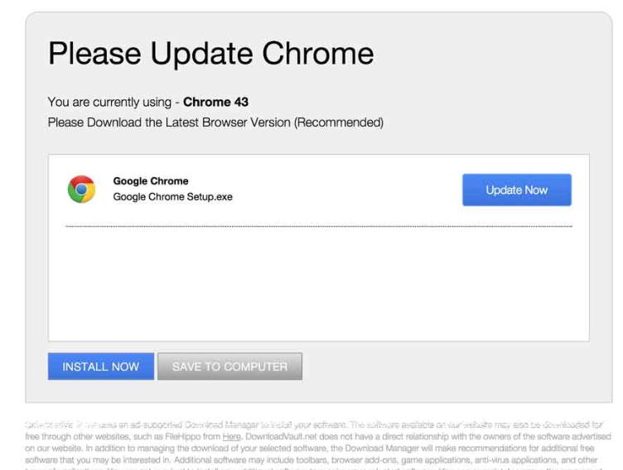623x470 pixels.
Task: Click the "You are currently using" text
Action: (109, 103)
